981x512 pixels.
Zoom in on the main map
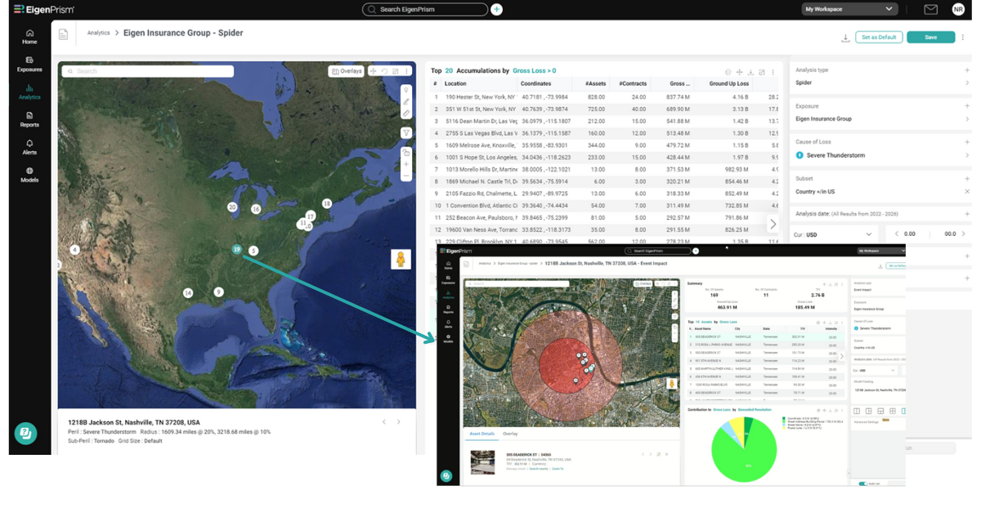(x=406, y=164)
